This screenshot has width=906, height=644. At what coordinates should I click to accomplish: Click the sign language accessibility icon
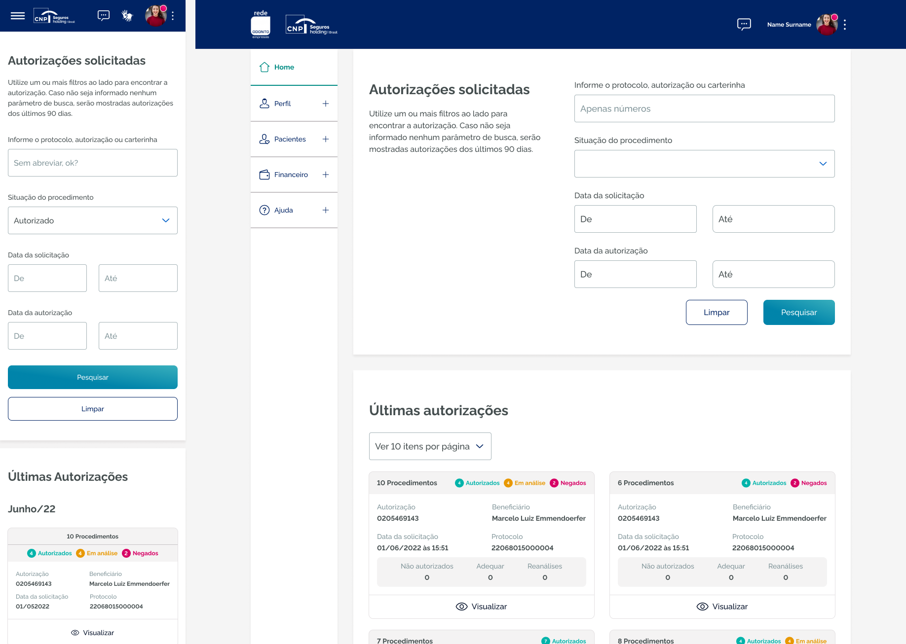pos(127,16)
